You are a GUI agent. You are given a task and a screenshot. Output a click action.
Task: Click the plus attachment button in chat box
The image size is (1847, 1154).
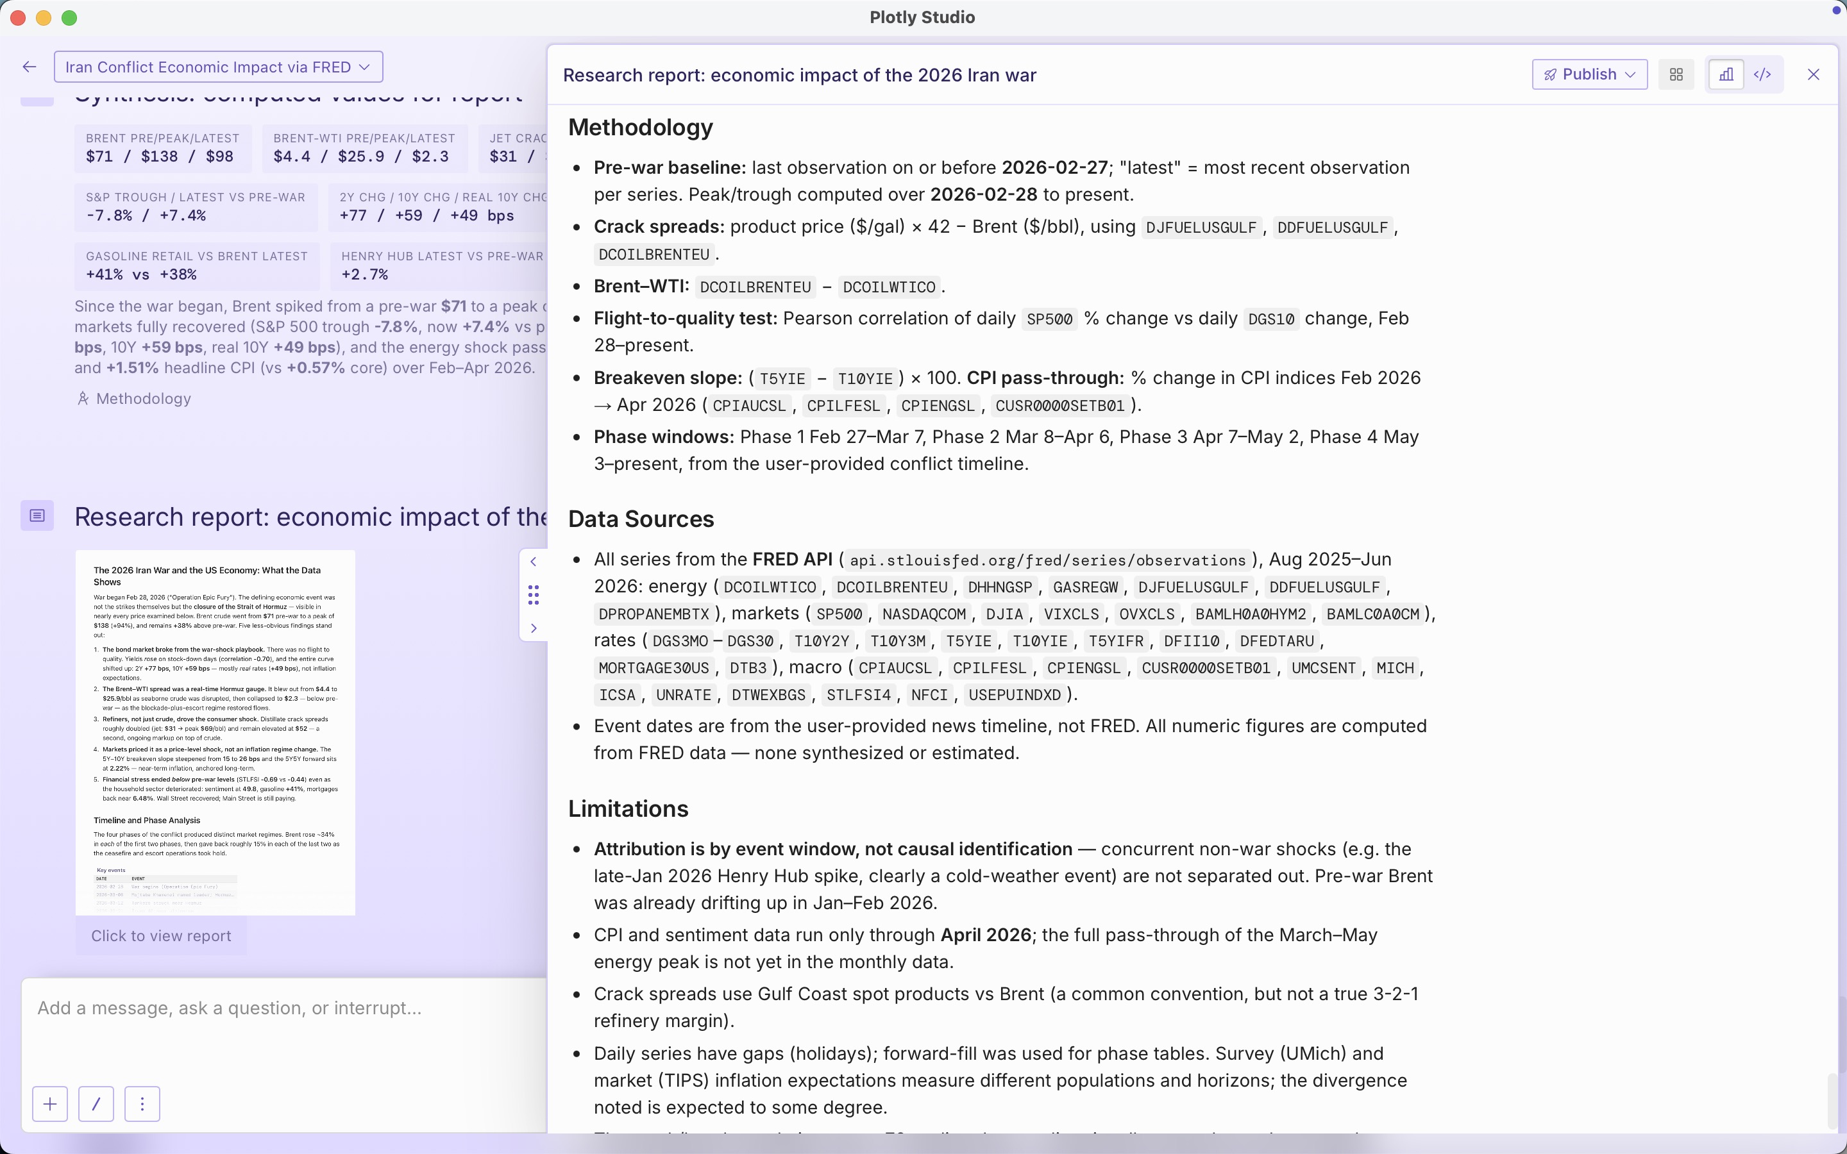pyautogui.click(x=51, y=1103)
